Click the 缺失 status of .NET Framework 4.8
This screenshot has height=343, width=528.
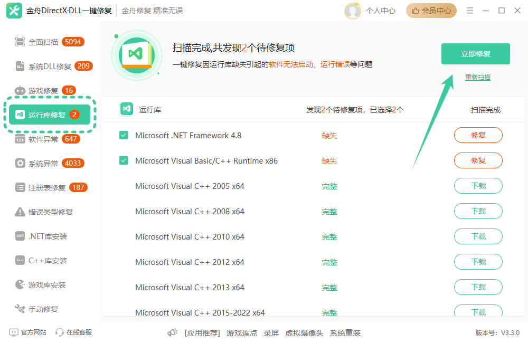click(329, 136)
